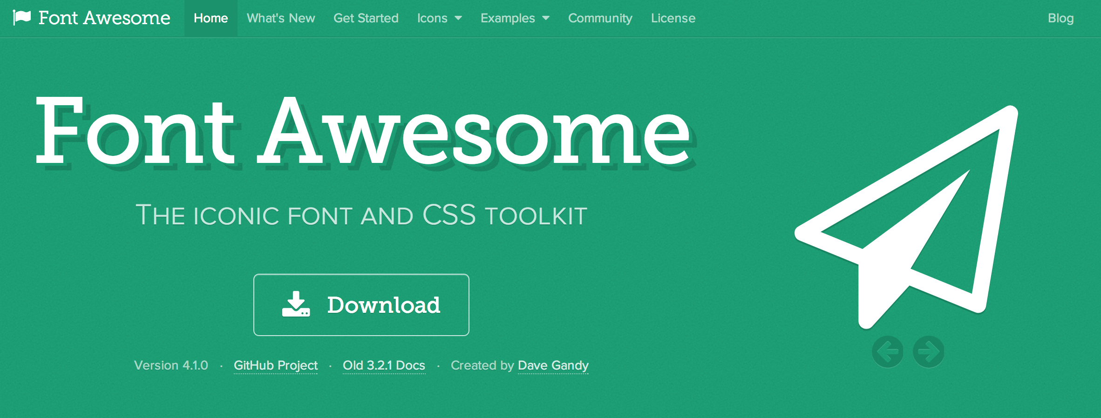The image size is (1101, 418).
Task: Expand the Examples dropdown menu
Action: pyautogui.click(x=515, y=18)
